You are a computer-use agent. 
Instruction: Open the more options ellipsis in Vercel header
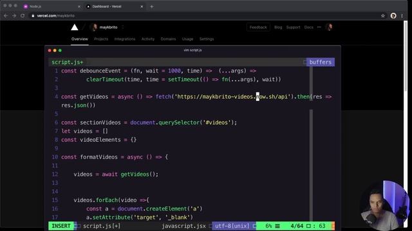point(319,27)
